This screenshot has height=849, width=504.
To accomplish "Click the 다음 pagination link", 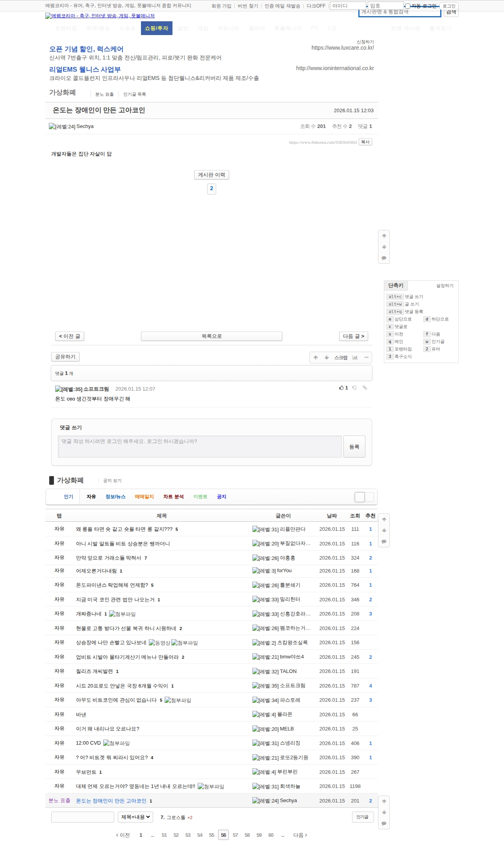I will 300,835.
